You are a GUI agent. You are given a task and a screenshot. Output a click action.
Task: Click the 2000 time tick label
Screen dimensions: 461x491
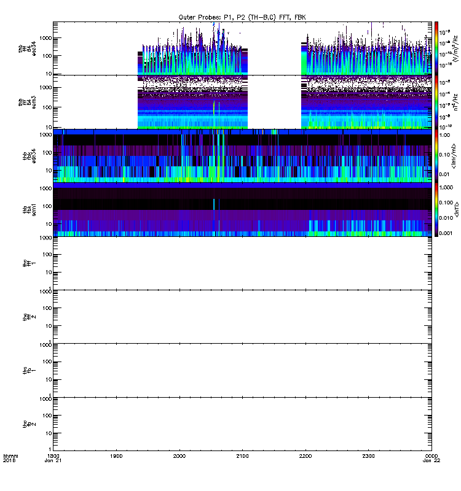click(x=180, y=457)
